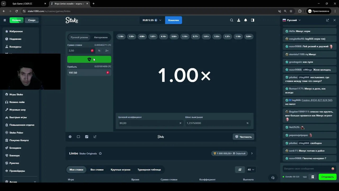This screenshot has width=339, height=191.
Task: Open Недавние in sidebar
Action: point(15,39)
